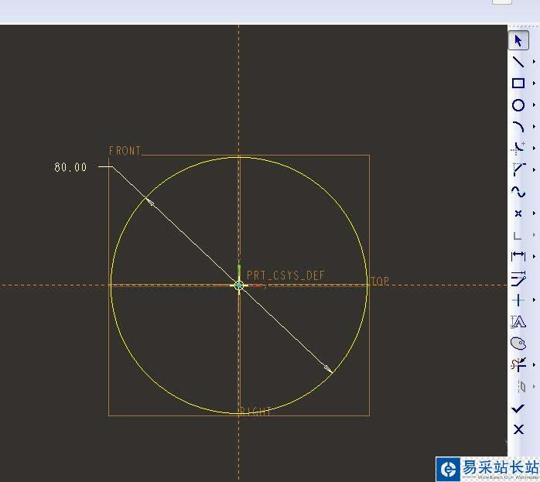The height and width of the screenshot is (482, 540).
Task: Expand the Point tool flyout arrow
Action: click(x=534, y=214)
